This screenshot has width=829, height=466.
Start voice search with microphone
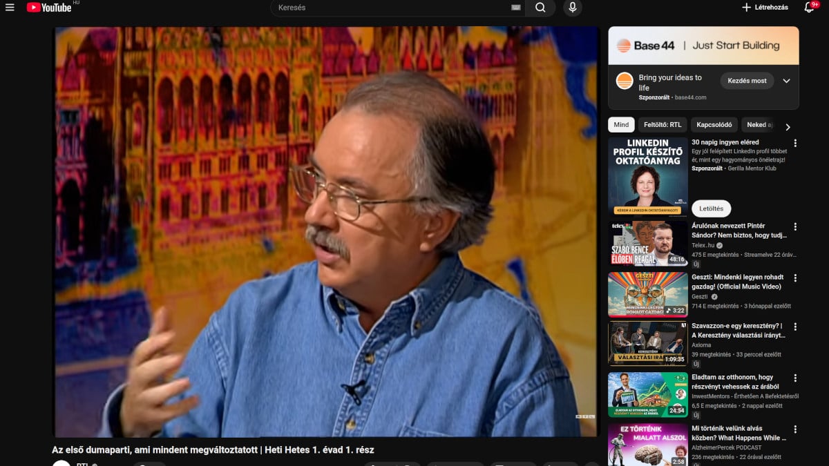pyautogui.click(x=572, y=8)
